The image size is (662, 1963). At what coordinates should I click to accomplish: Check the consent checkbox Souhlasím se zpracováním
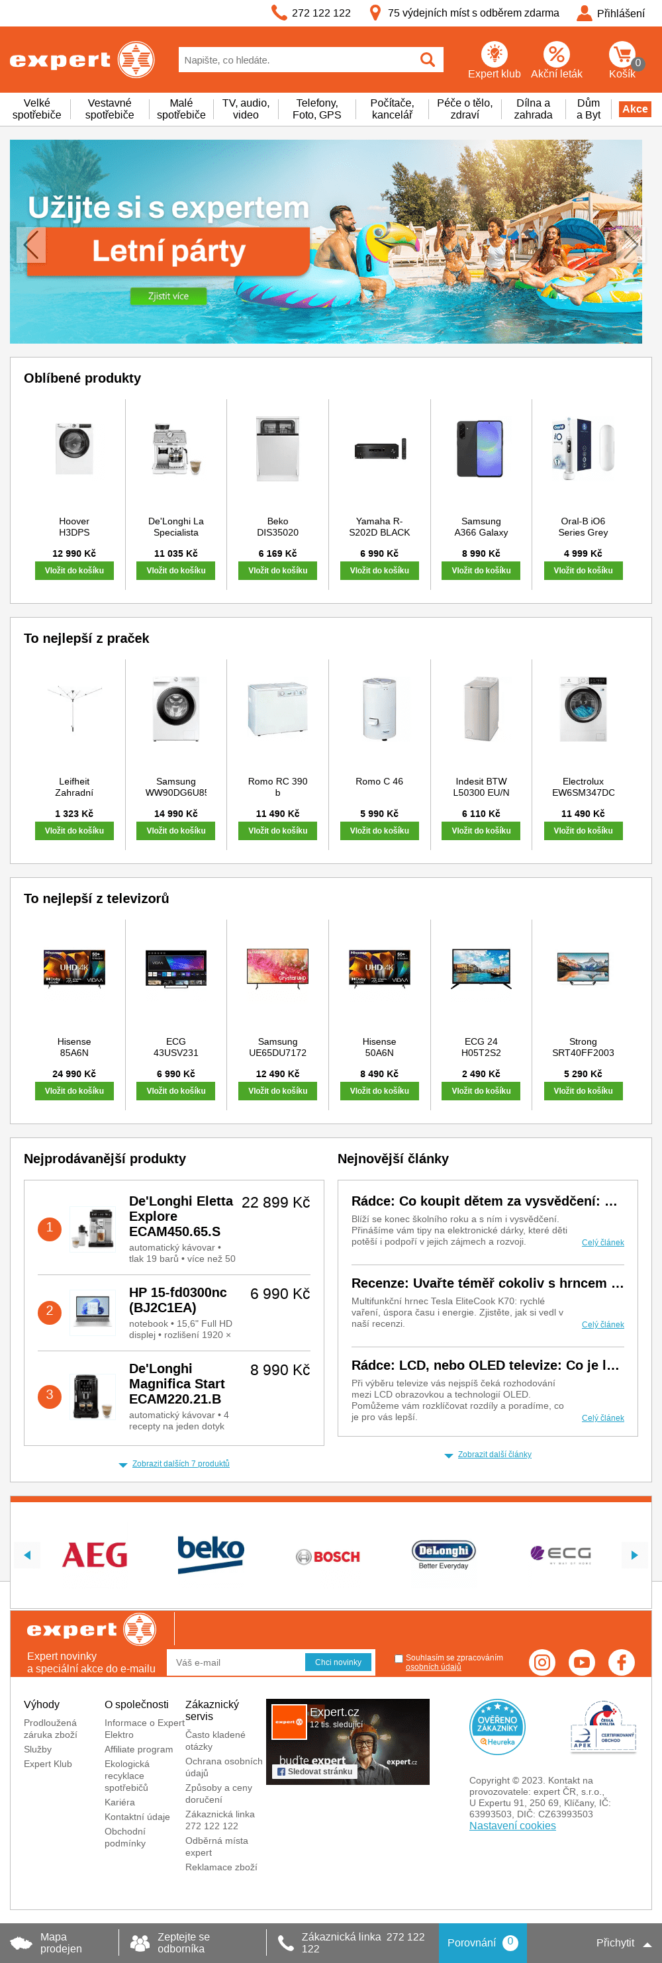[399, 1658]
